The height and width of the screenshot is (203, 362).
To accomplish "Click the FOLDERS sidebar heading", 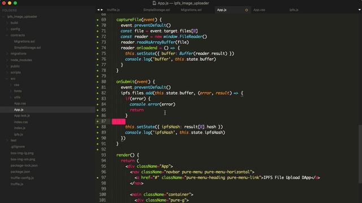I will click(10, 10).
